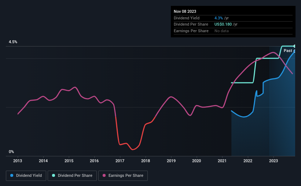The image size is (301, 186).
Task: Click the 4.3% Dividend Yield value in tooltip
Action: [x=219, y=18]
